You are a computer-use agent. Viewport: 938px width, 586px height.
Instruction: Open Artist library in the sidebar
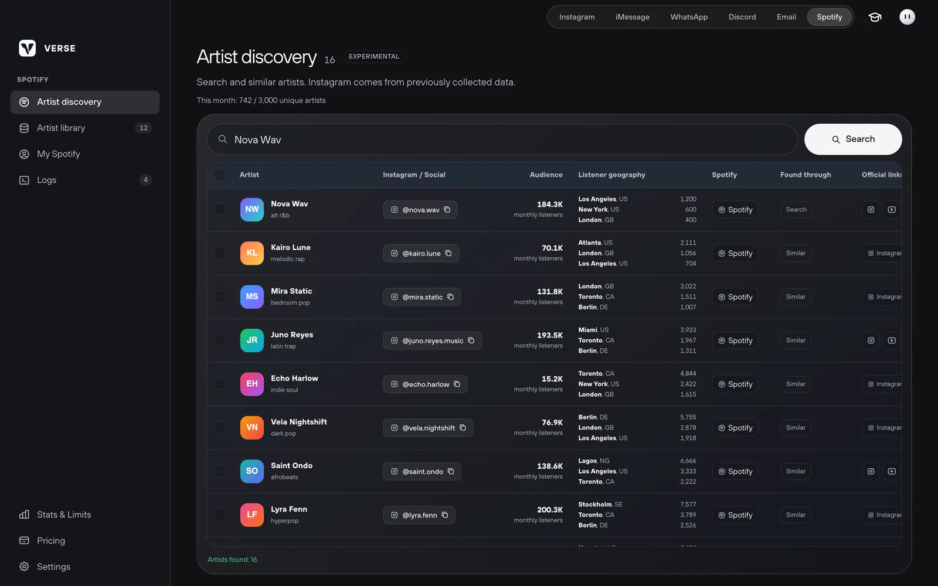coord(85,128)
